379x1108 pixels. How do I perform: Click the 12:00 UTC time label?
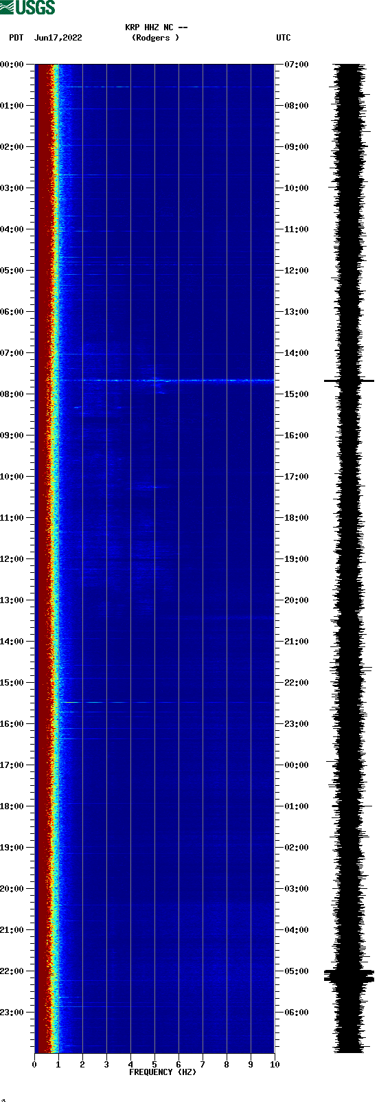click(x=297, y=271)
